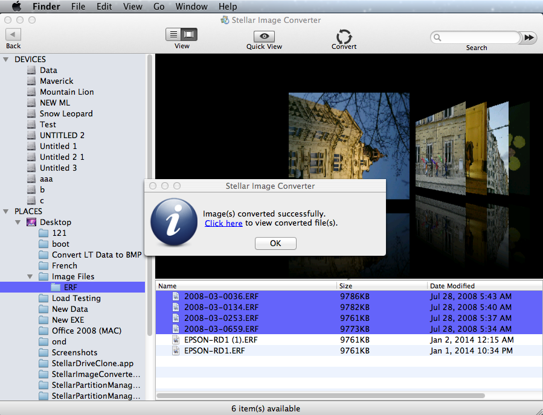Select file EPSON-RD1.ERF
The width and height of the screenshot is (543, 415).
pos(349,350)
